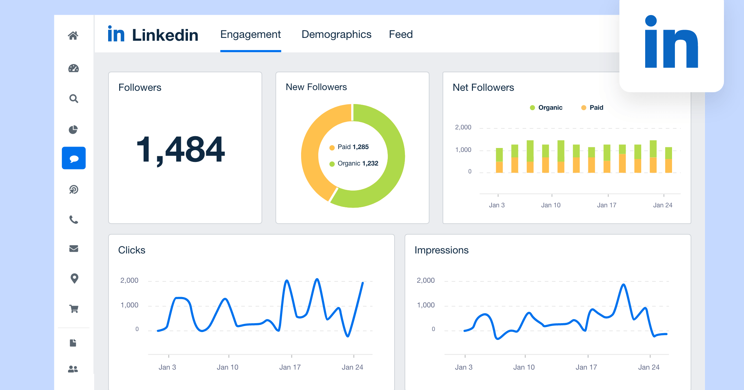Click Jan 17 label on Impressions chart
The width and height of the screenshot is (744, 390).
pos(586,367)
